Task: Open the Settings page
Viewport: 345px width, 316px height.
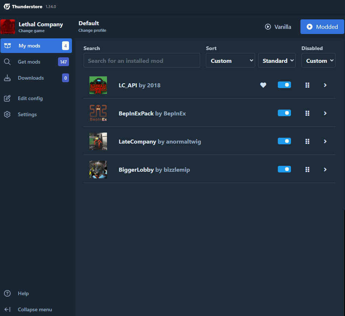Action: pyautogui.click(x=36, y=114)
